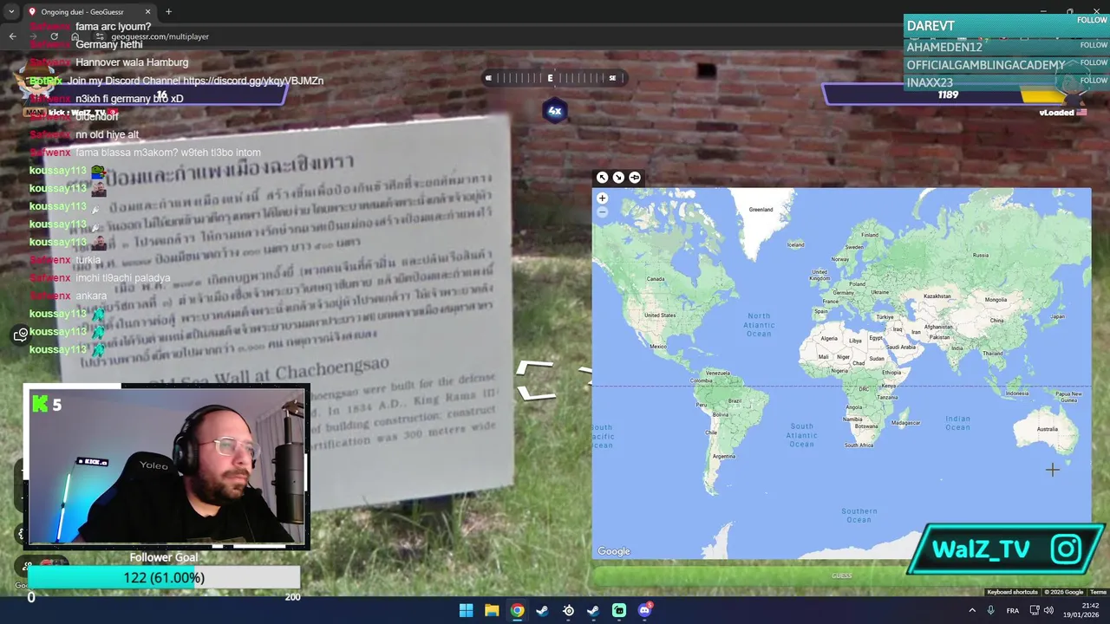
Task: View site information for geoguessr.com
Action: point(100,36)
